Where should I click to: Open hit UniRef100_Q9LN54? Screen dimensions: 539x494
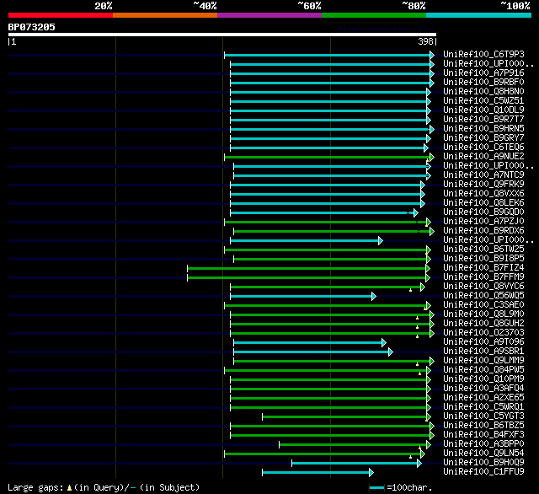coord(483,454)
